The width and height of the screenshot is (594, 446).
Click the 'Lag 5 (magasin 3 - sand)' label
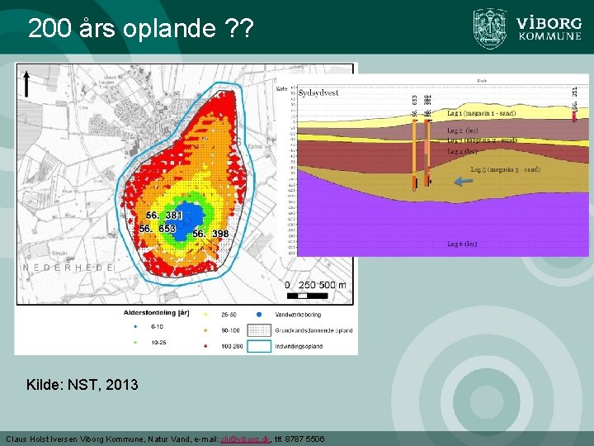click(x=506, y=169)
